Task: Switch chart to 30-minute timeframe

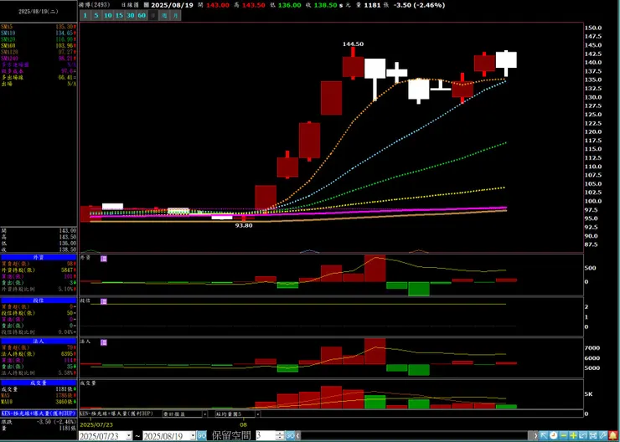Action: click(x=131, y=16)
